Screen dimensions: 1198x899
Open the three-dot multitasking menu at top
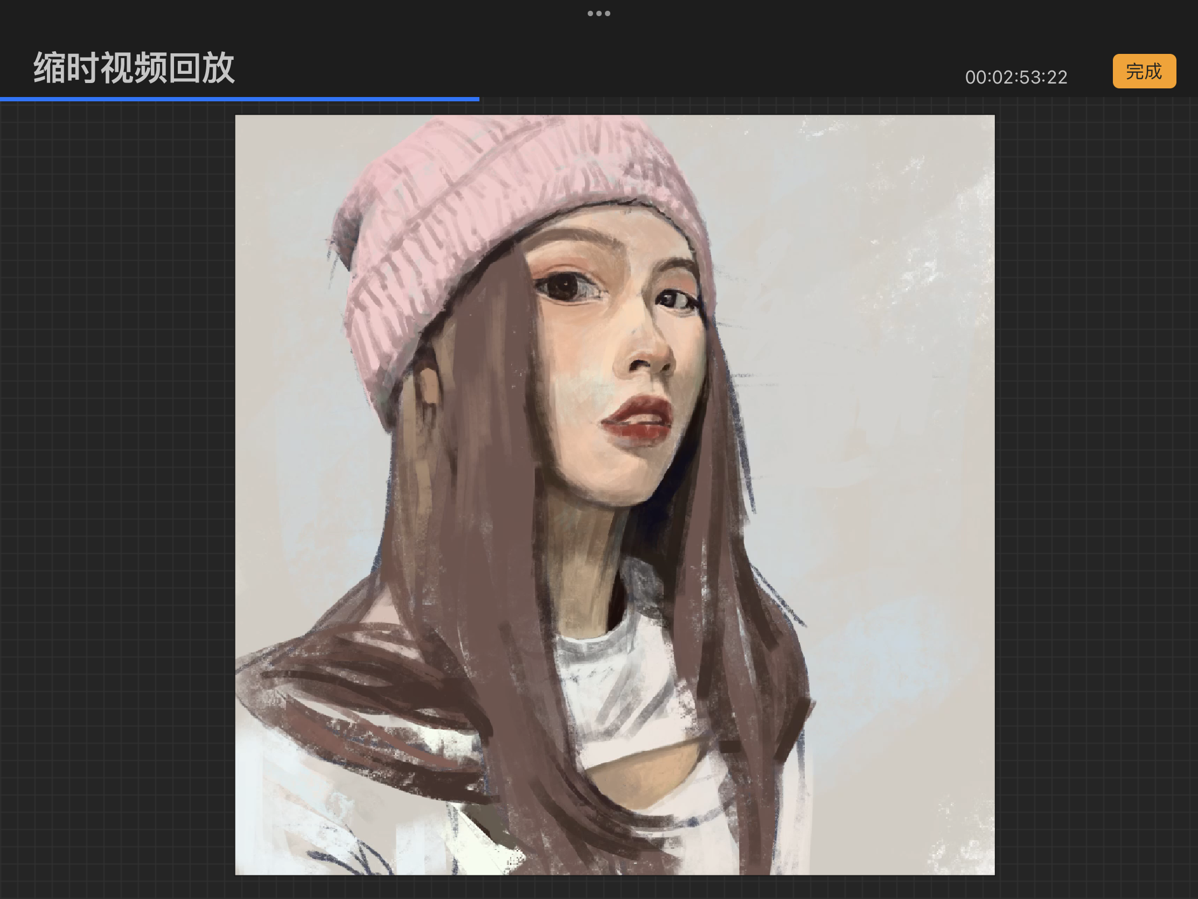(599, 13)
